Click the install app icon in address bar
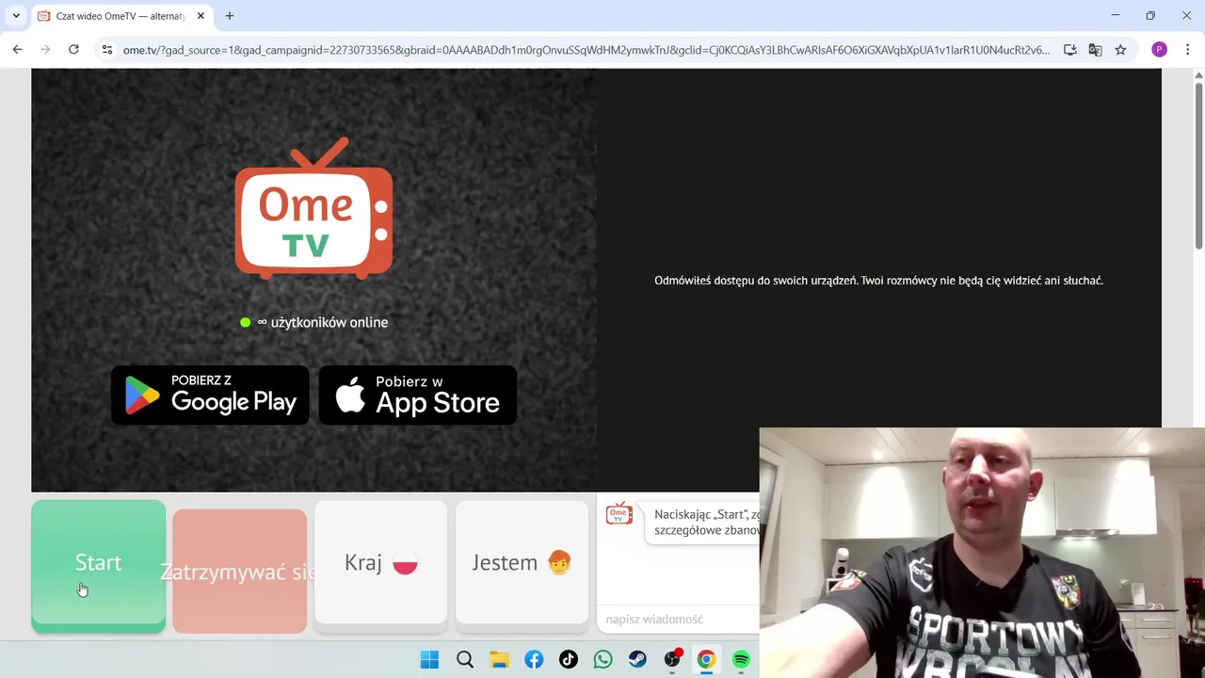The height and width of the screenshot is (678, 1205). [1070, 50]
